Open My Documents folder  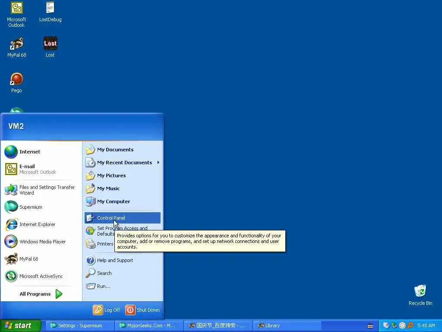click(122, 150)
